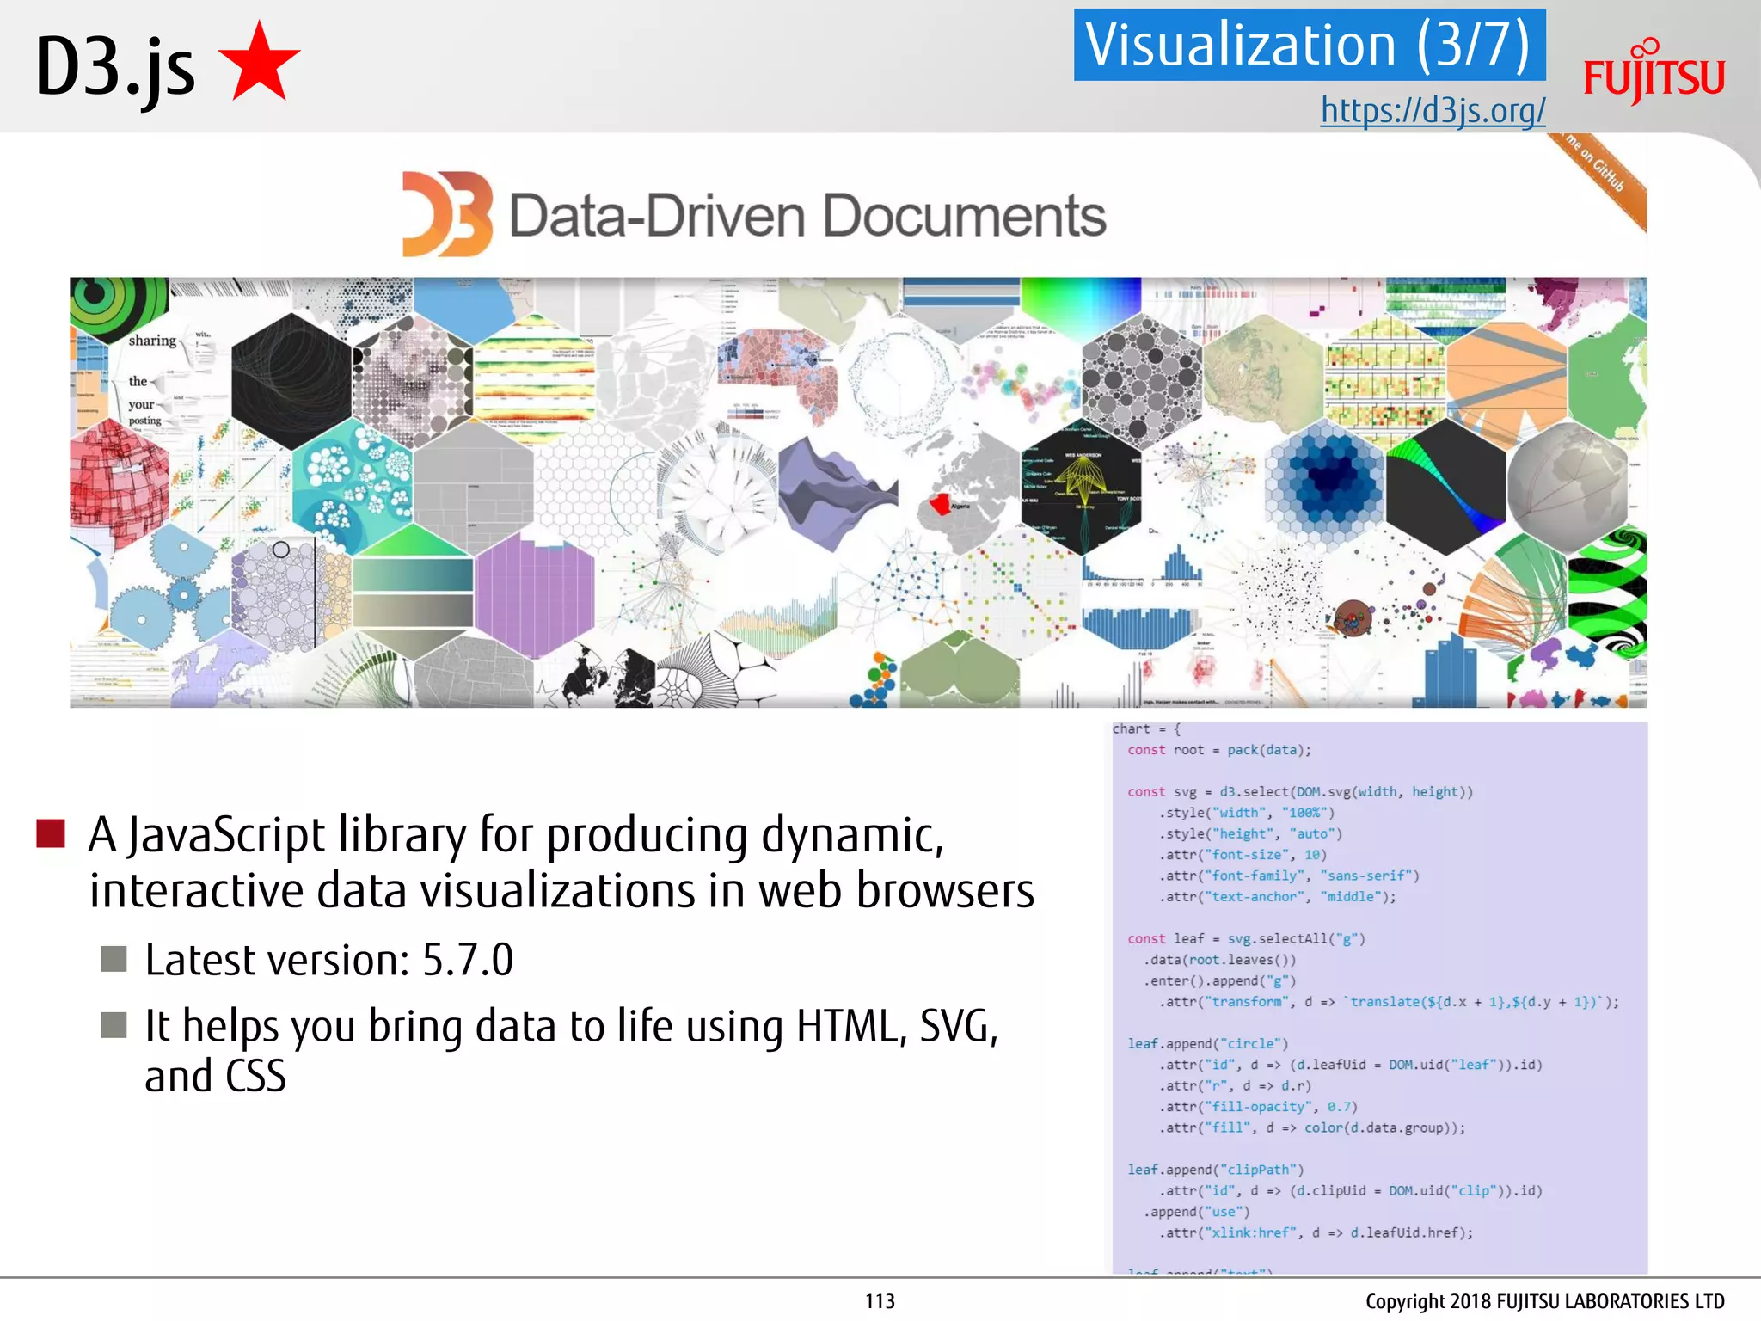Click the red star beside D3.js

tap(259, 62)
